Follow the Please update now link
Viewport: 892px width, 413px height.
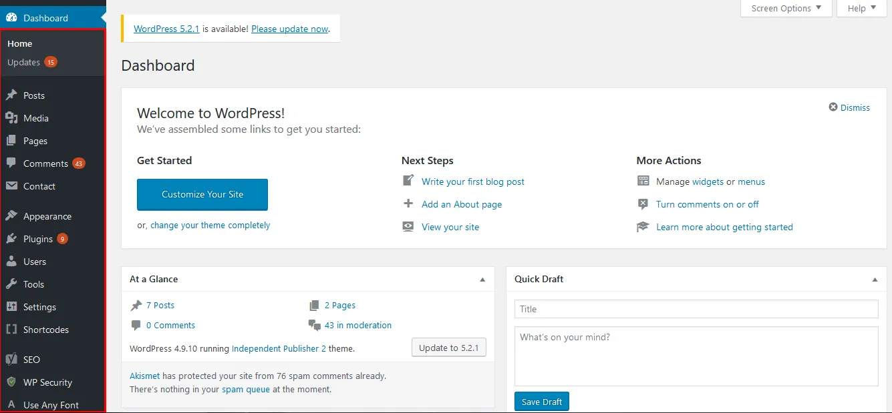click(289, 29)
